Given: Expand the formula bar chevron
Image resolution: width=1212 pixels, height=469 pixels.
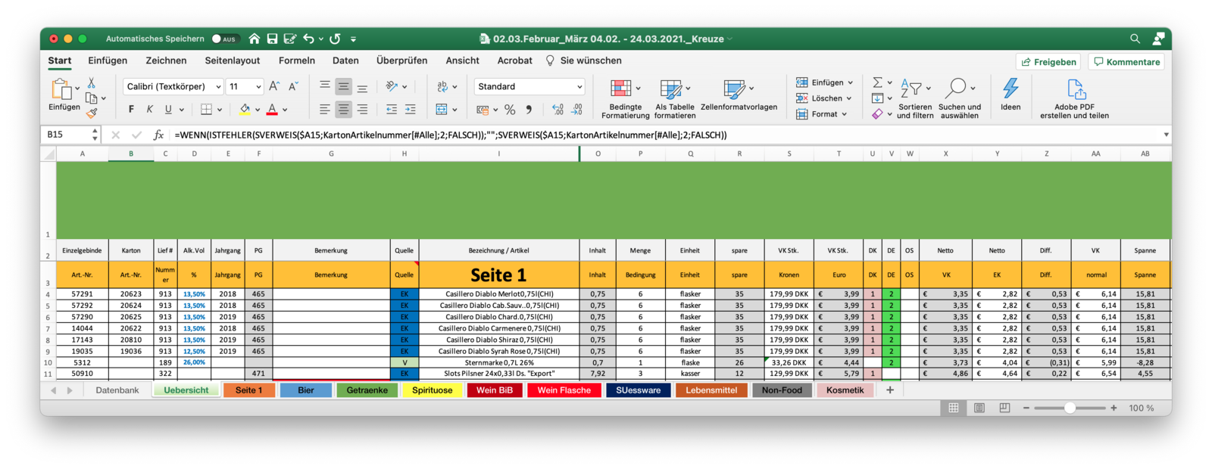Looking at the screenshot, I should 1166,135.
